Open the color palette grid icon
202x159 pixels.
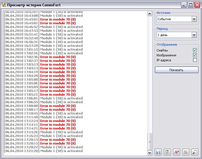[x=186, y=152]
